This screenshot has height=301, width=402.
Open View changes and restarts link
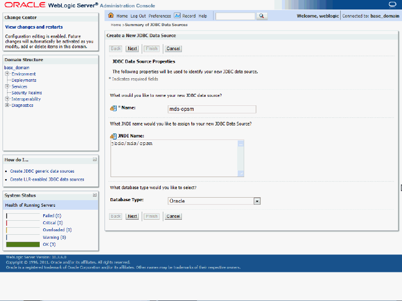[34, 27]
